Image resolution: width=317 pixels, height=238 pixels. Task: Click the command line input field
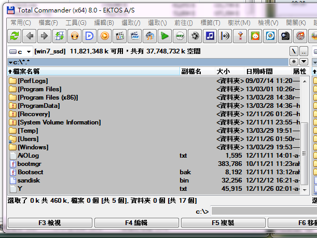click(x=264, y=212)
